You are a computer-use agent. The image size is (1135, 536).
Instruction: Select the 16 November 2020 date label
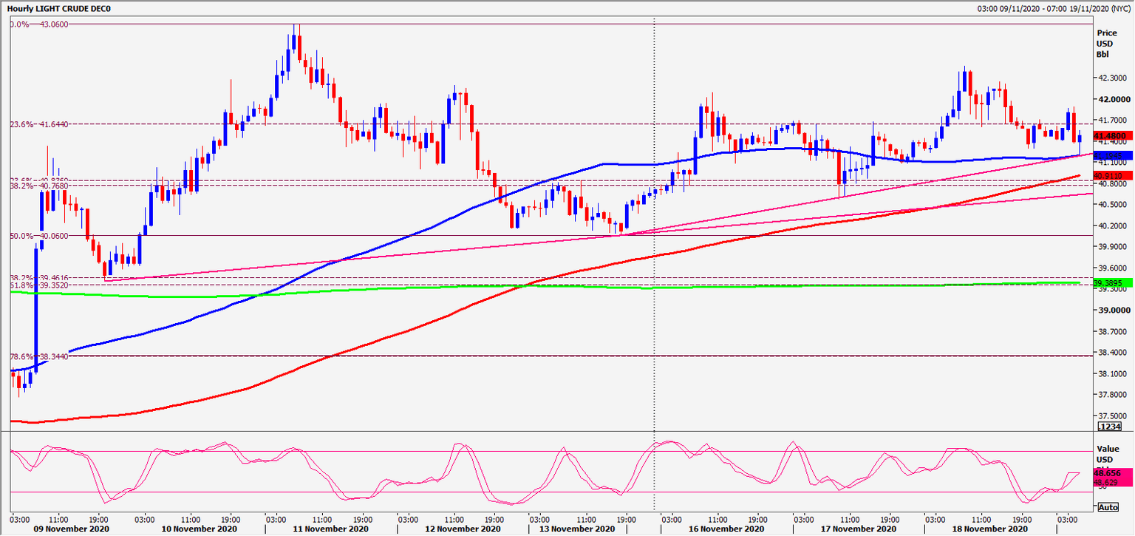click(x=728, y=529)
